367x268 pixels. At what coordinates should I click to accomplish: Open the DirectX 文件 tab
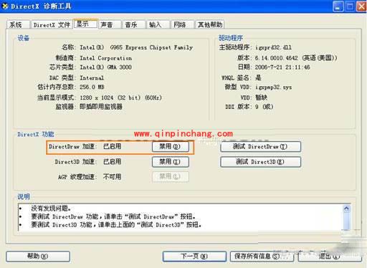52,24
